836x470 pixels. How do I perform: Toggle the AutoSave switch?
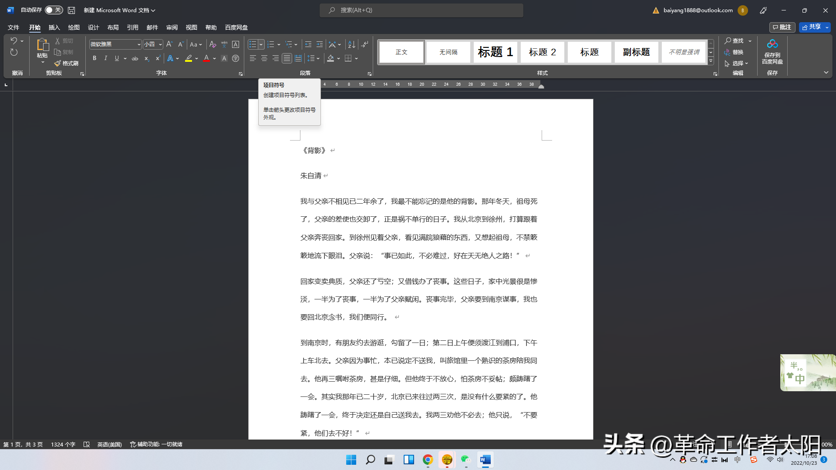54,10
